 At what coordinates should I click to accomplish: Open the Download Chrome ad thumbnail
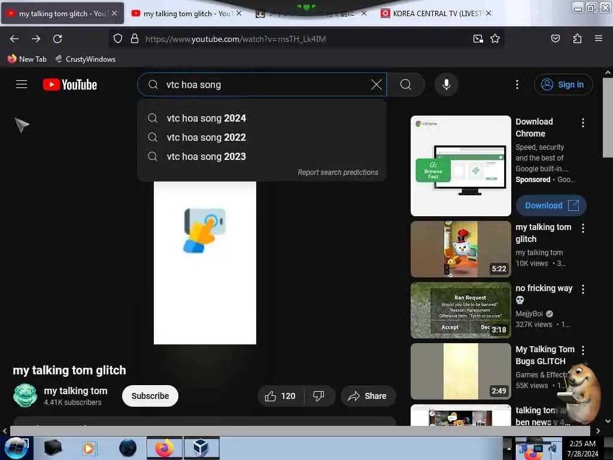460,166
